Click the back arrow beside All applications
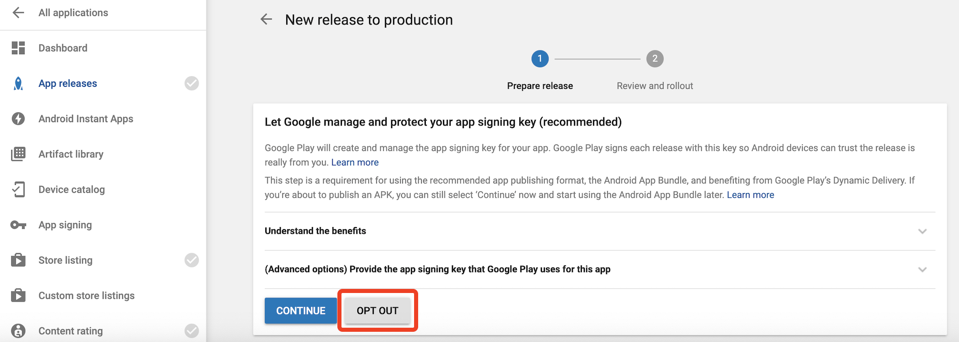The height and width of the screenshot is (342, 959). (x=18, y=13)
